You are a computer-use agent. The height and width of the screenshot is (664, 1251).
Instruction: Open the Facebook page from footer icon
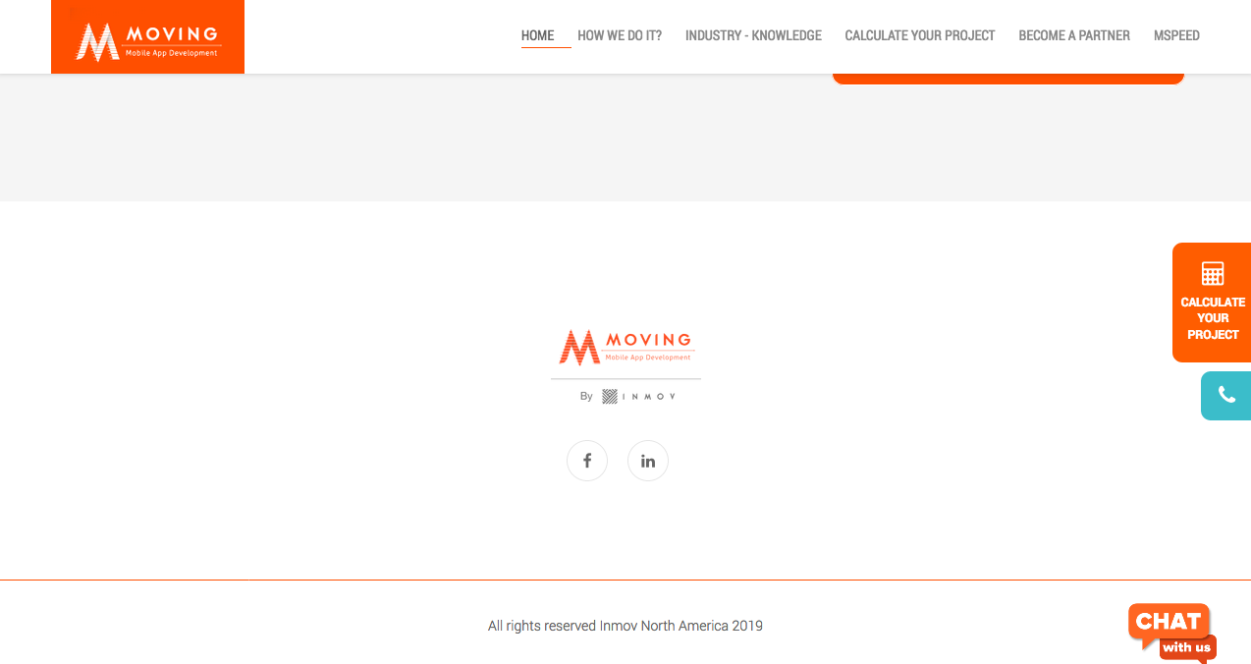(x=587, y=461)
